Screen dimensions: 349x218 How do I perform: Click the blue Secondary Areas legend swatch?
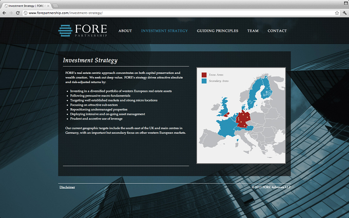(x=204, y=81)
